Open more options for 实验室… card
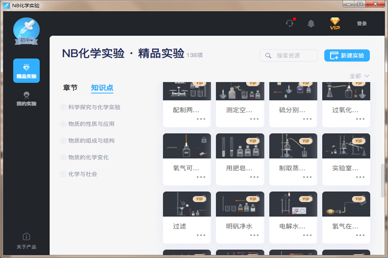 [x=360, y=177]
